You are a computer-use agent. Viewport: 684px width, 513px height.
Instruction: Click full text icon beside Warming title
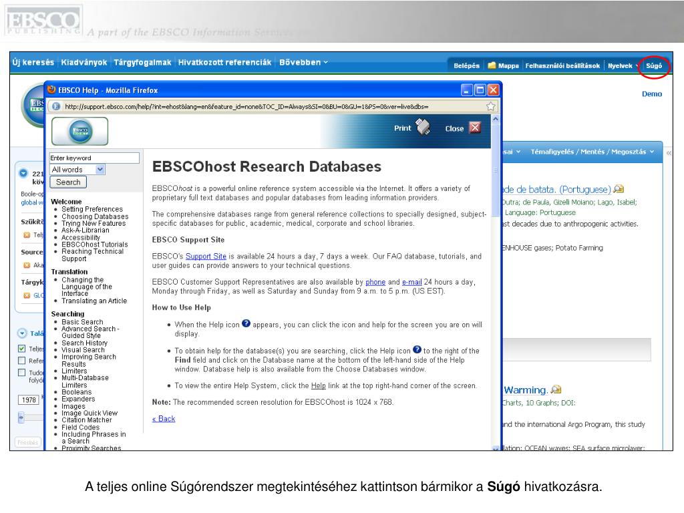click(x=556, y=389)
